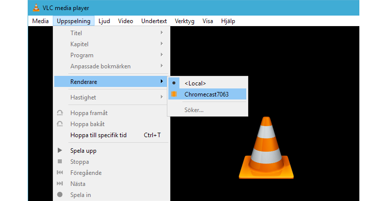Click the Hoppa bakåt jump-back icon
The width and height of the screenshot is (387, 201).
(x=60, y=124)
